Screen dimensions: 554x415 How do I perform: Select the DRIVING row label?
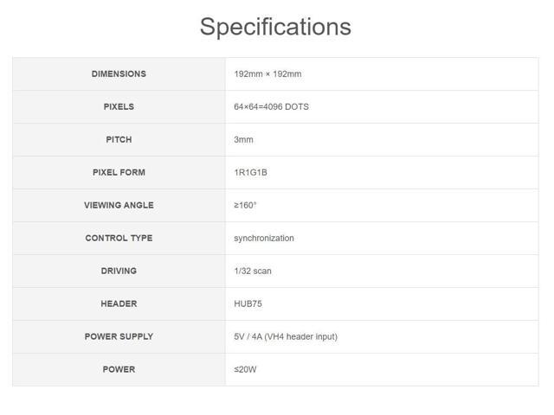point(119,271)
